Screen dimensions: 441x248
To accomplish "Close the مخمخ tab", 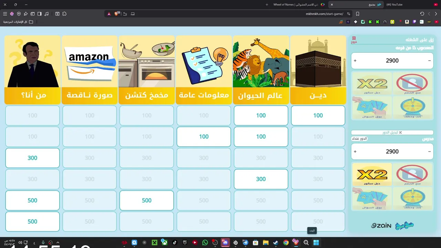I will coord(332,4).
